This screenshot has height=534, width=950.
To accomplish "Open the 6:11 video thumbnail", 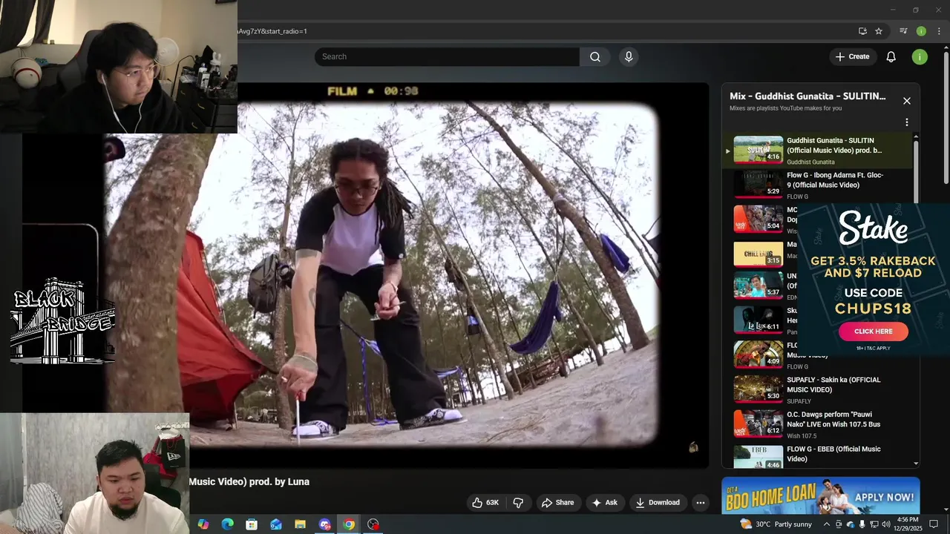I will [758, 320].
